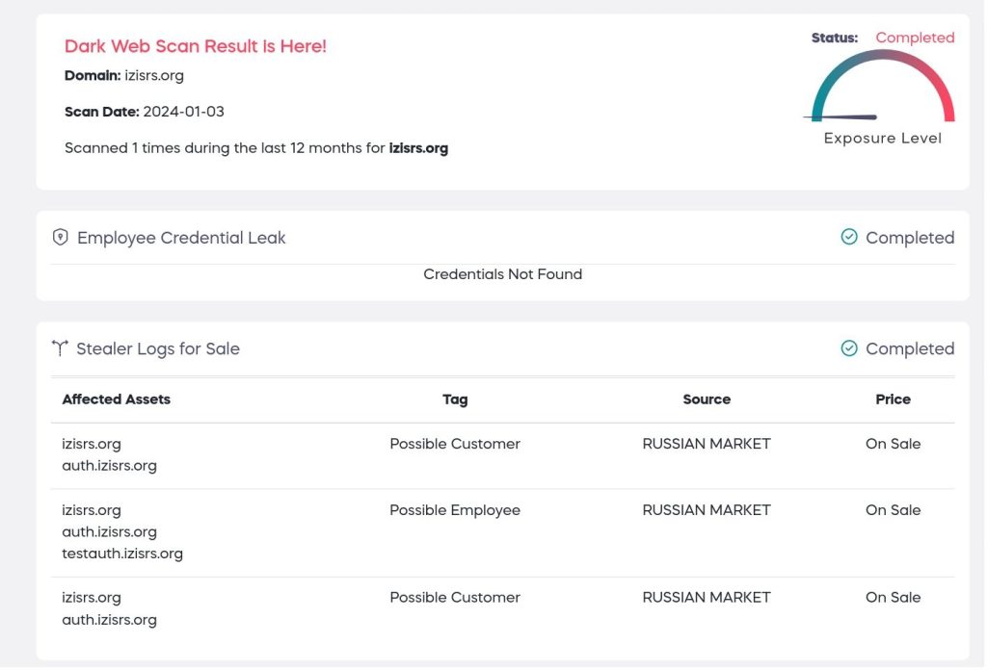
Task: Open the testauth.izisrs.org asset
Action: (x=122, y=554)
